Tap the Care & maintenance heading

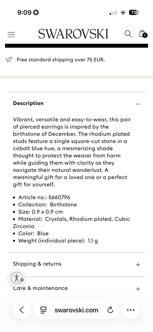(40, 288)
